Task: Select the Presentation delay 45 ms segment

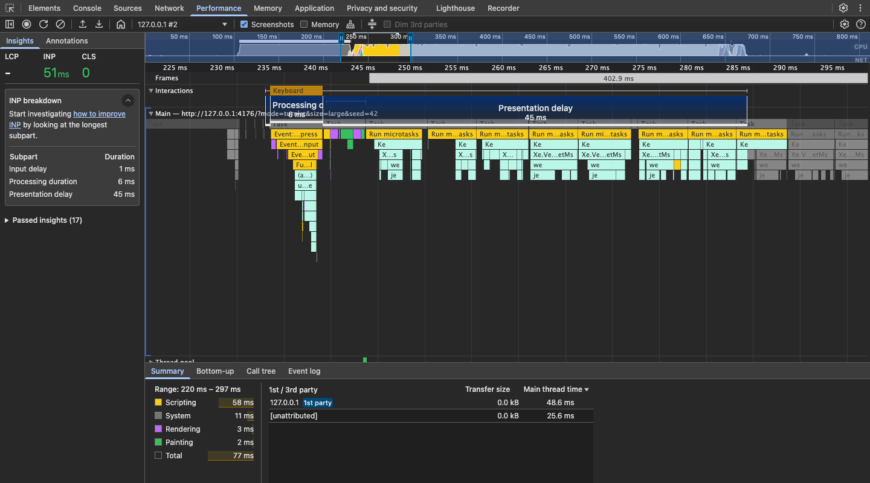Action: 535,112
